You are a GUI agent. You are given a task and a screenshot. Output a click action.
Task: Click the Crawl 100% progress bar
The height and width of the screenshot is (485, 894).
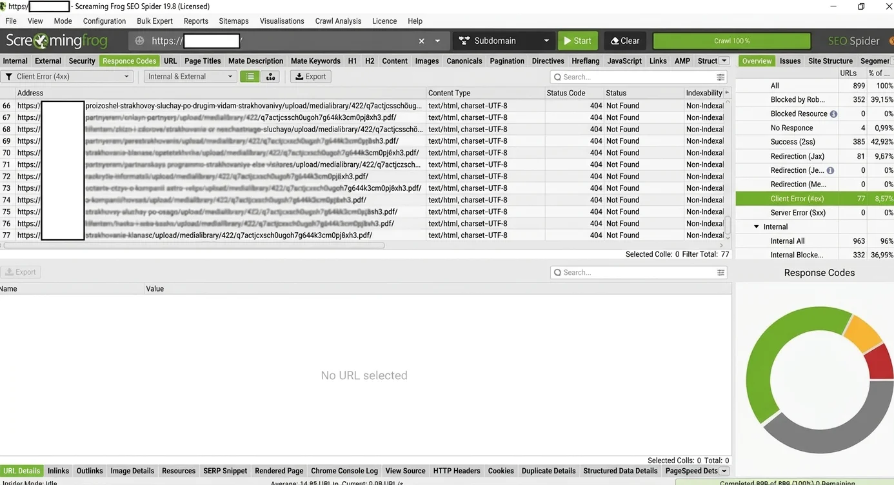click(731, 41)
